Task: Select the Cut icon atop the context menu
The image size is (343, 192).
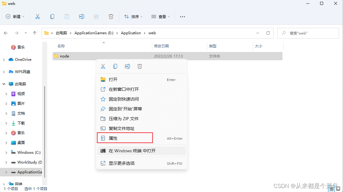Action: pyautogui.click(x=103, y=66)
